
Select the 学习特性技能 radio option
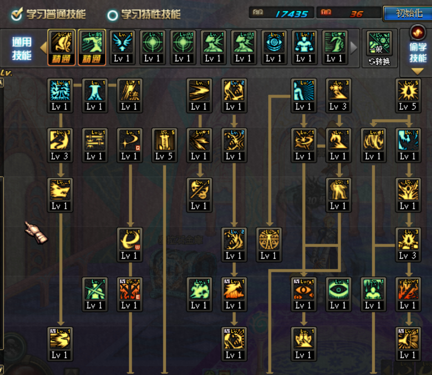coord(113,15)
